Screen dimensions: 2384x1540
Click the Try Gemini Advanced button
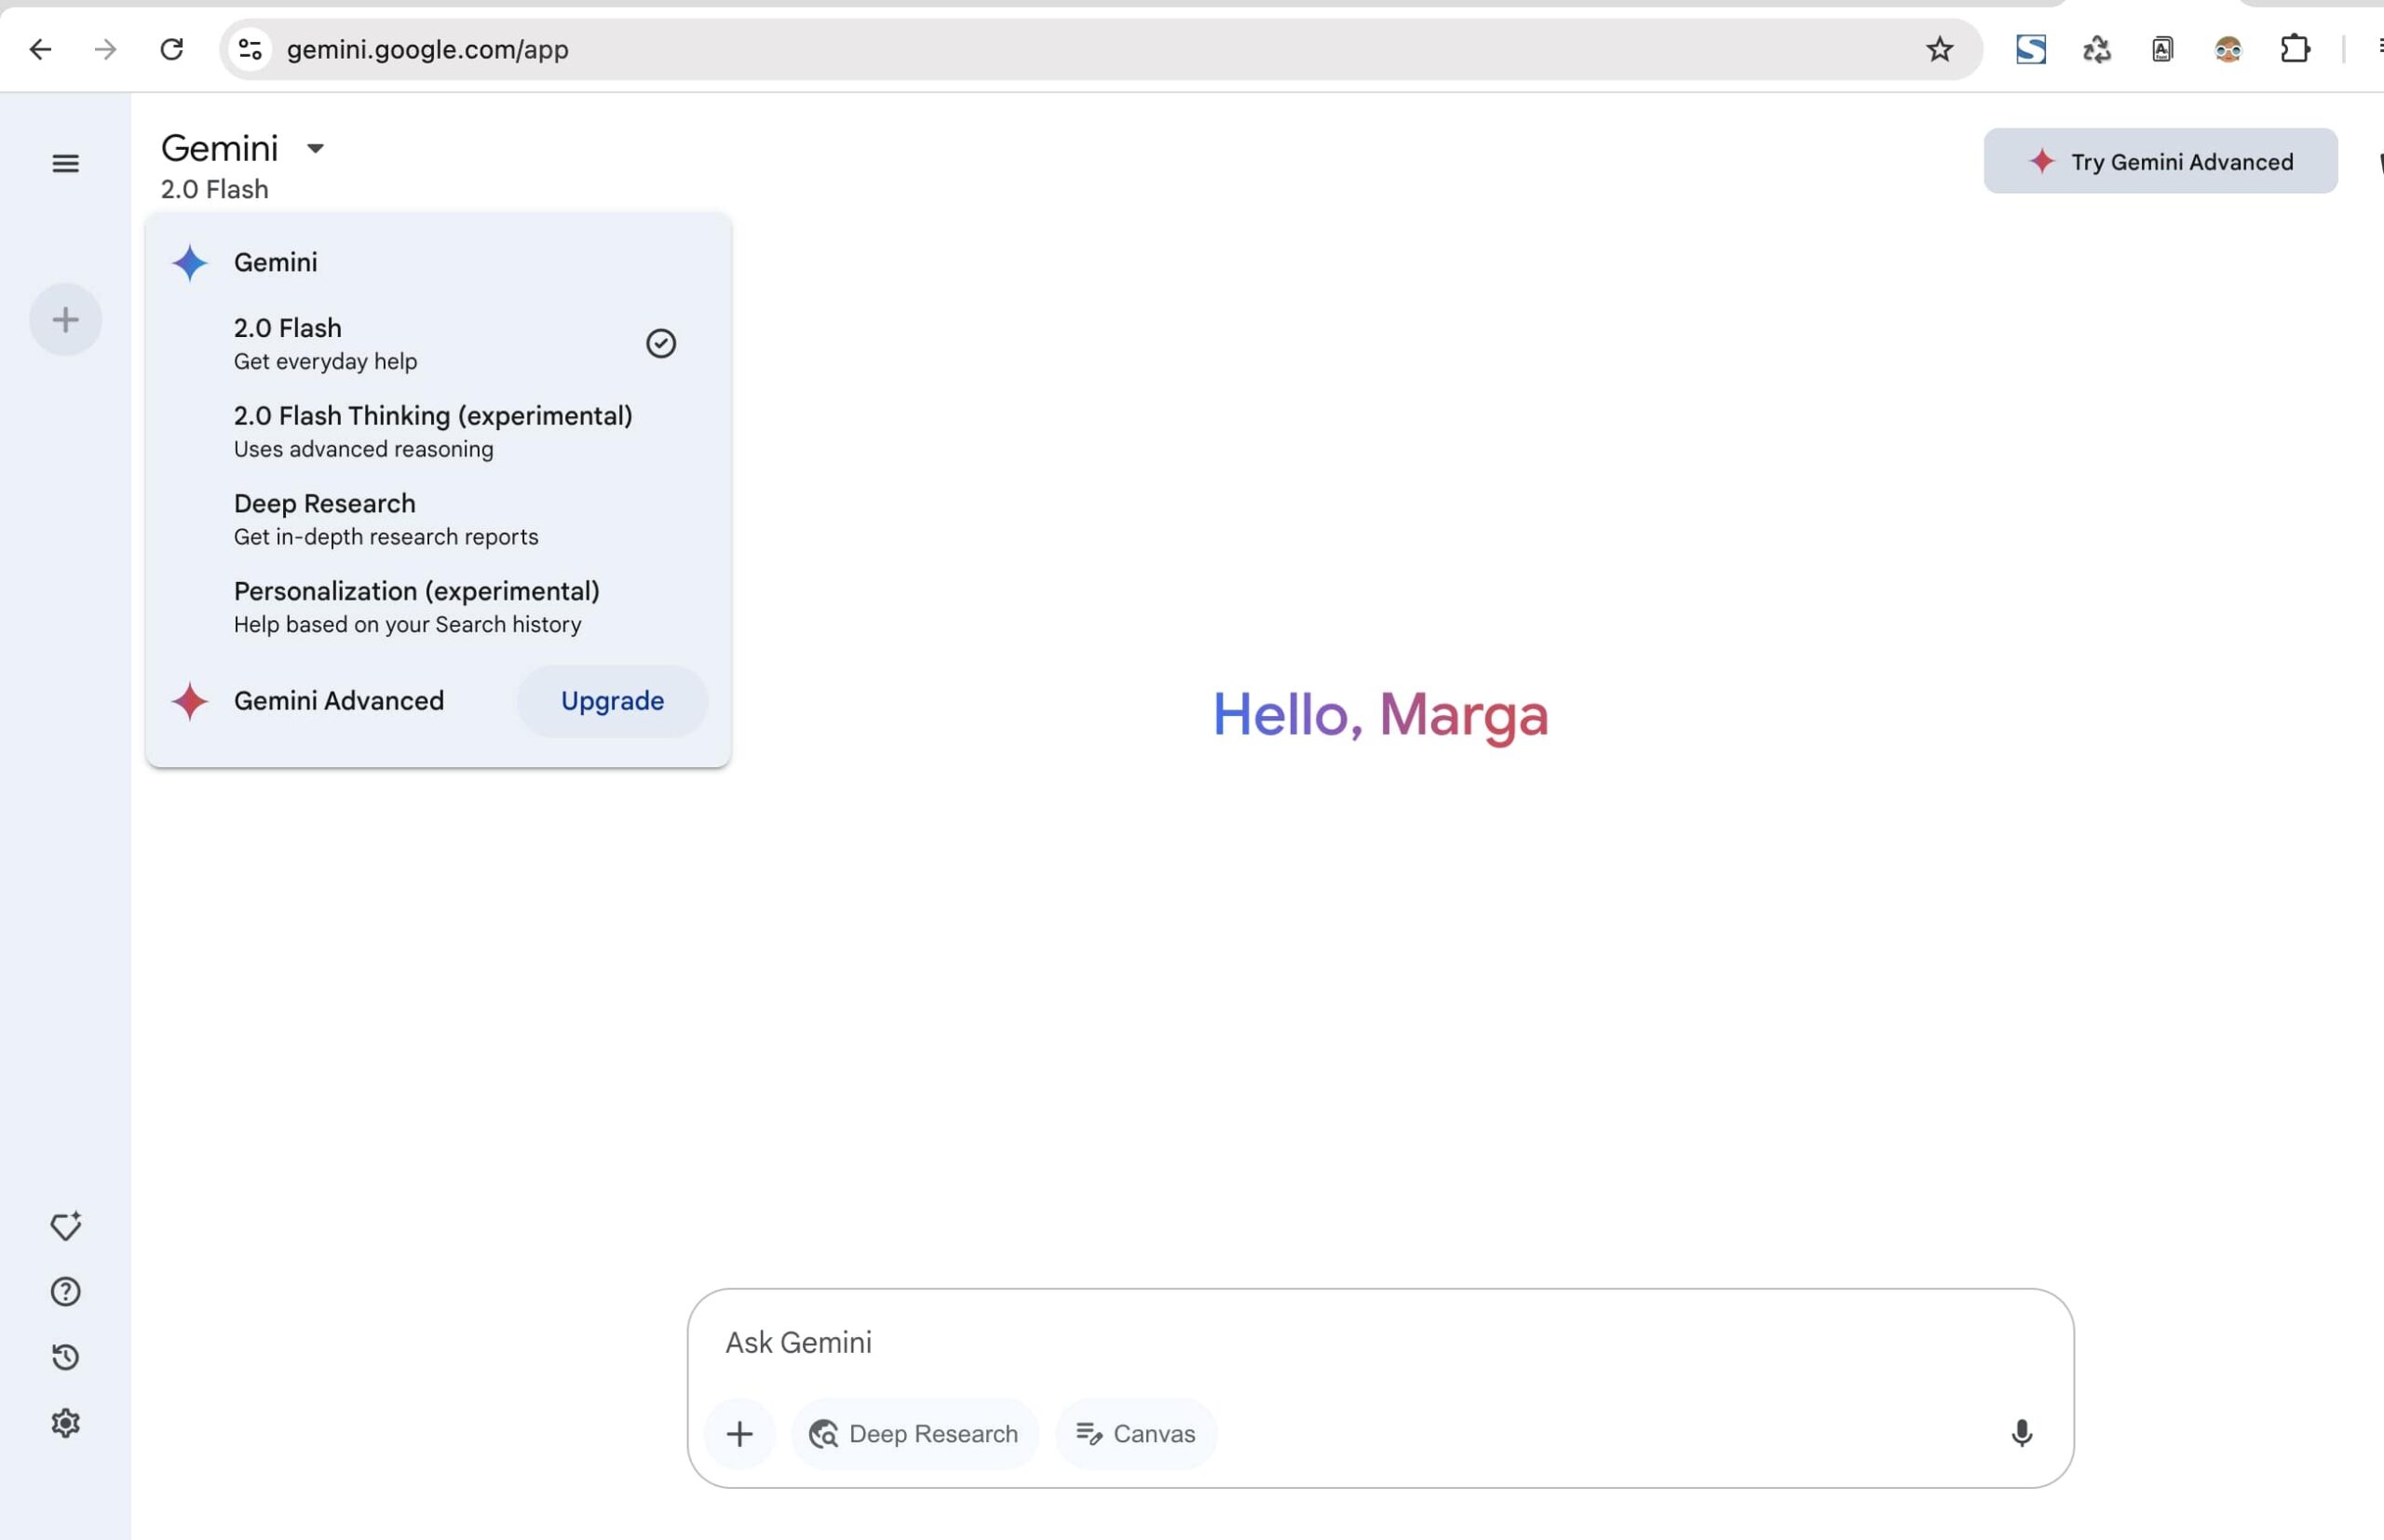2160,162
